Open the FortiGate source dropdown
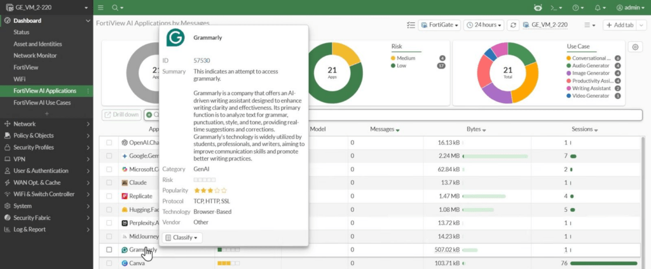 [x=440, y=25]
